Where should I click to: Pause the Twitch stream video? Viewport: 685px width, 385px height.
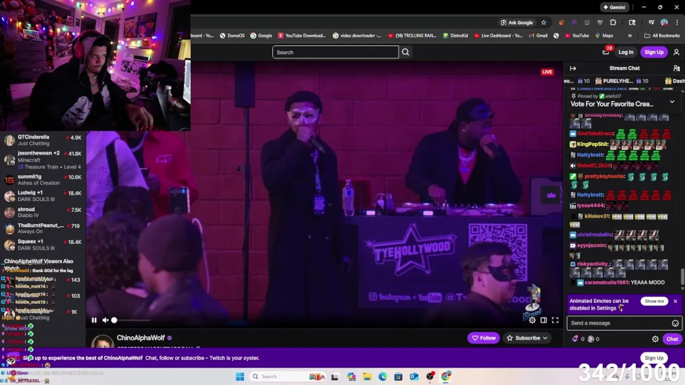[x=94, y=320]
